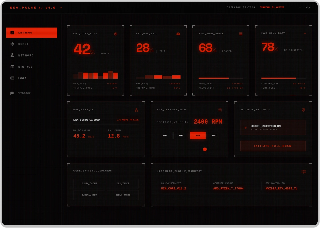Enable DEBUG_MODE command
The width and height of the screenshot is (320, 228).
pos(123,195)
